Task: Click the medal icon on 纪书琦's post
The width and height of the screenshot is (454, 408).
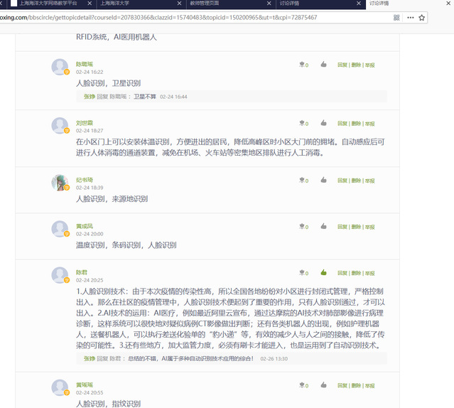Action: point(302,181)
